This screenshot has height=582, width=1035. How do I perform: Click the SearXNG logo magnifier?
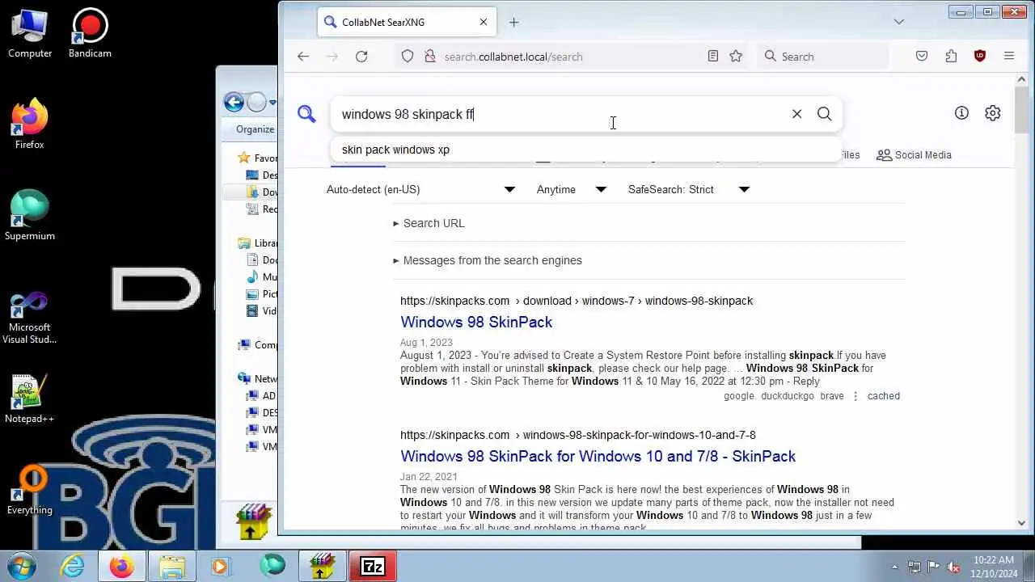pos(306,114)
